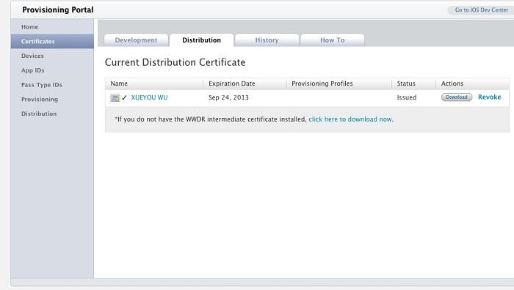The width and height of the screenshot is (514, 290).
Task: Revoke the XUEYOU WU certificate
Action: [x=490, y=97]
